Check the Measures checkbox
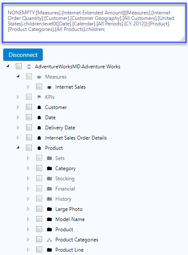 click(x=29, y=76)
